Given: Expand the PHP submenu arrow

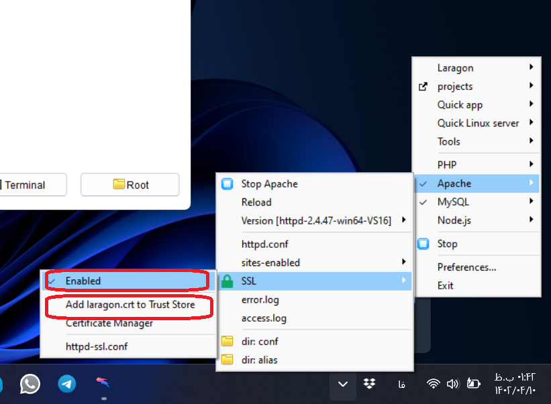Looking at the screenshot, I should point(532,163).
